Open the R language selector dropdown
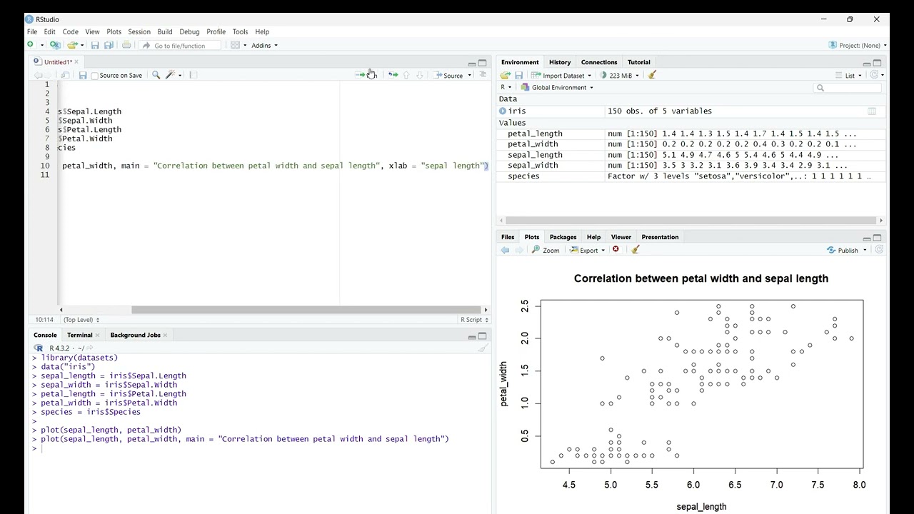Image resolution: width=914 pixels, height=514 pixels. coord(506,87)
